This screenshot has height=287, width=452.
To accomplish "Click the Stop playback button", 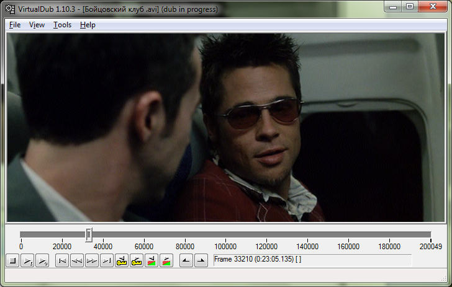I will point(12,261).
